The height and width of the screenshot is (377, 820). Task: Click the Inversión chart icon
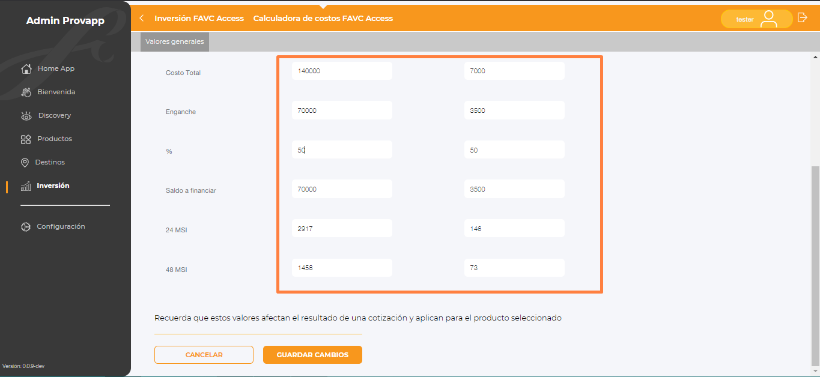click(26, 186)
